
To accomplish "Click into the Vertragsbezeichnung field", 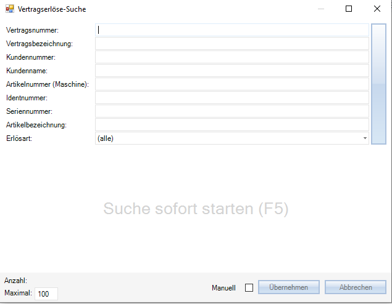I will pyautogui.click(x=231, y=44).
